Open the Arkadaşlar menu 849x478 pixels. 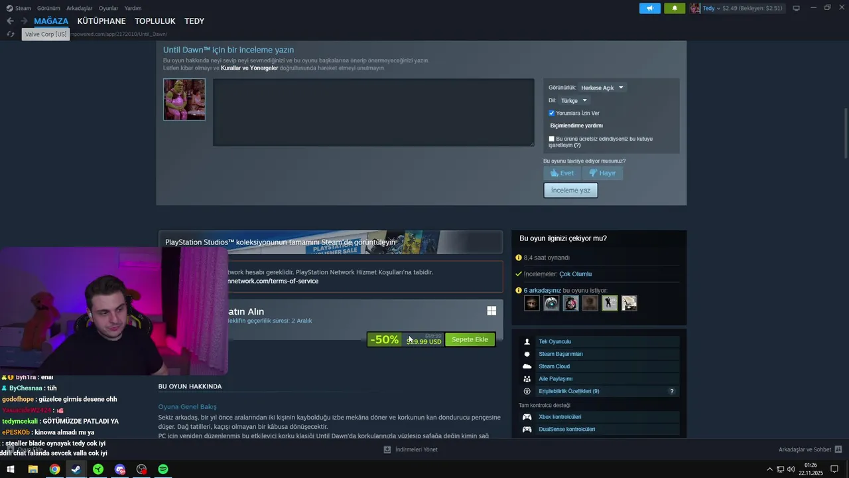(80, 8)
